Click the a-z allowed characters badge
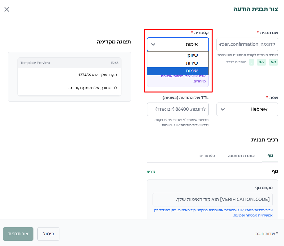Screen dimensions: 284x246 (x=273, y=62)
